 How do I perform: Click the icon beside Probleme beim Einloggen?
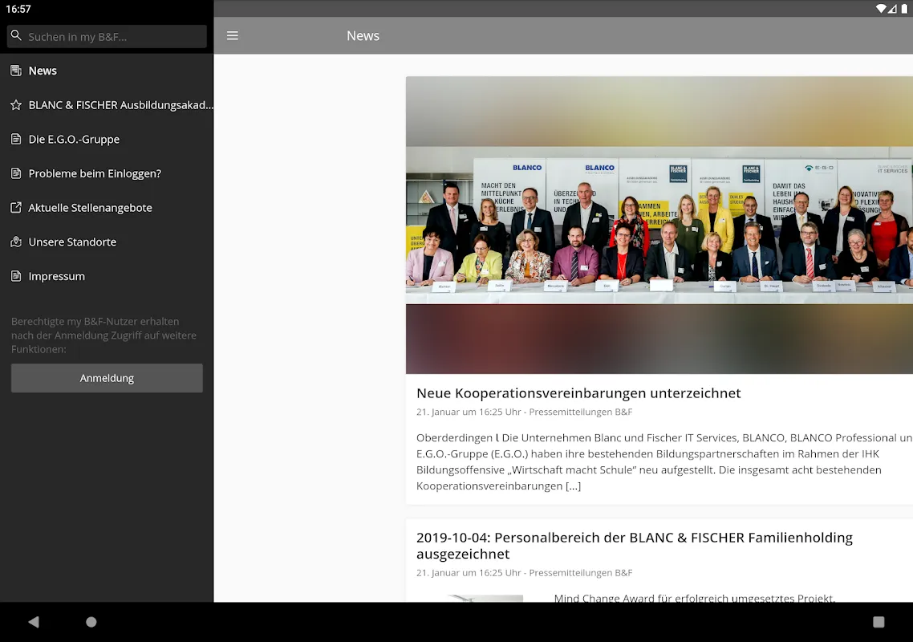pyautogui.click(x=16, y=173)
